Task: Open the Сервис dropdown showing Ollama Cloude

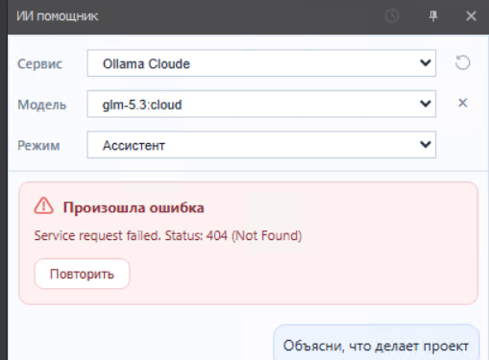Action: pyautogui.click(x=261, y=63)
